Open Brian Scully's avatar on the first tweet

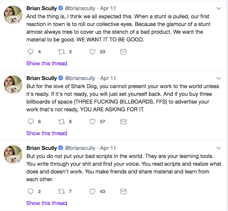tap(13, 15)
